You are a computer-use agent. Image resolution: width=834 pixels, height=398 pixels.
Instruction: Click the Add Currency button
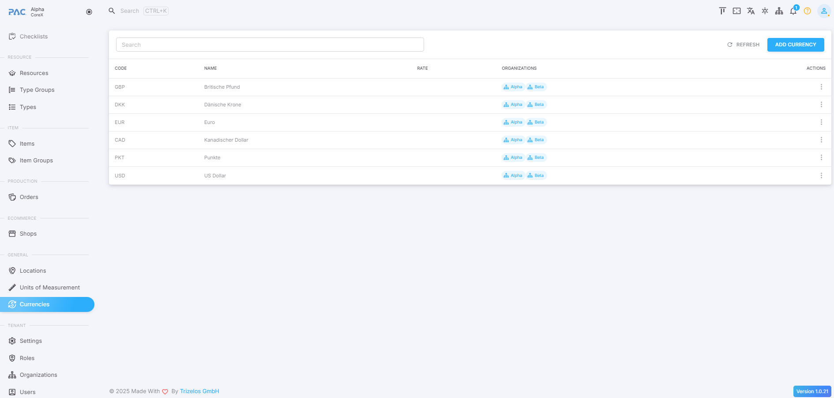click(x=795, y=45)
